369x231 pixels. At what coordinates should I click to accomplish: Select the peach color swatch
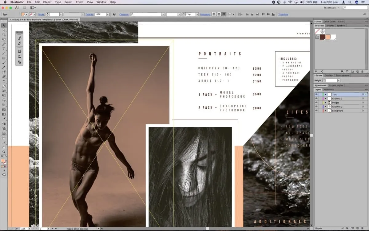328,37
